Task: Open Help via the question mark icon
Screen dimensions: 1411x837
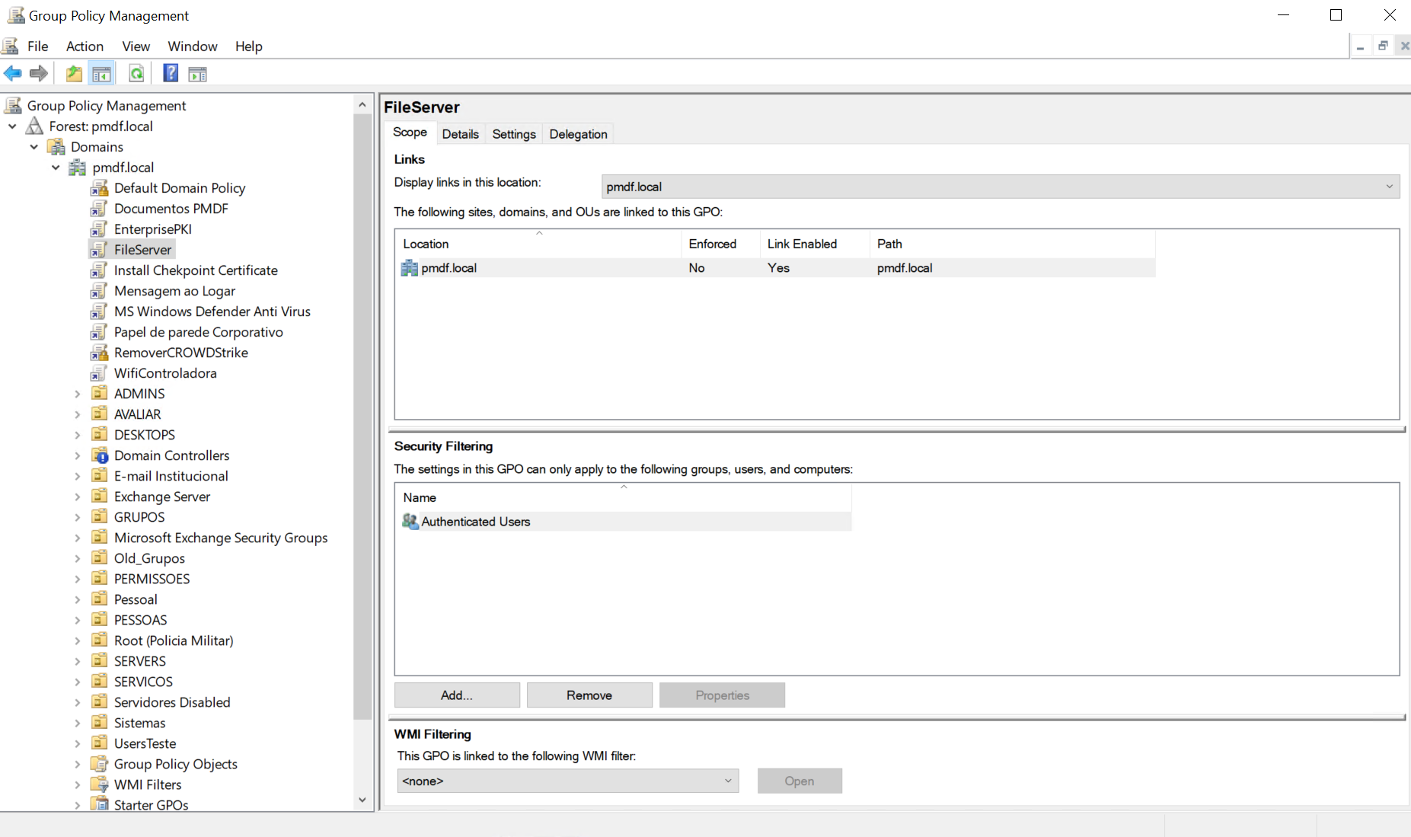Action: tap(171, 74)
